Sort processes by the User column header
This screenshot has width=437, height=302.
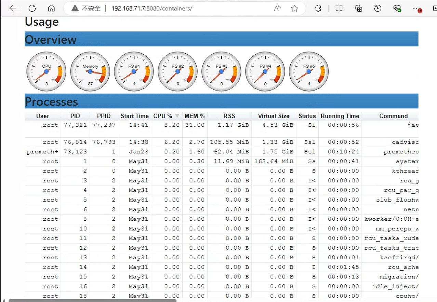[x=43, y=116]
